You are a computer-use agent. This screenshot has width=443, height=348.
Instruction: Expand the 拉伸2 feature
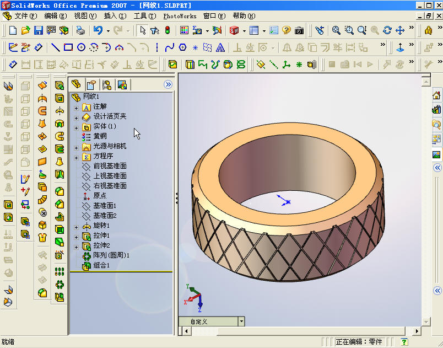(x=76, y=247)
